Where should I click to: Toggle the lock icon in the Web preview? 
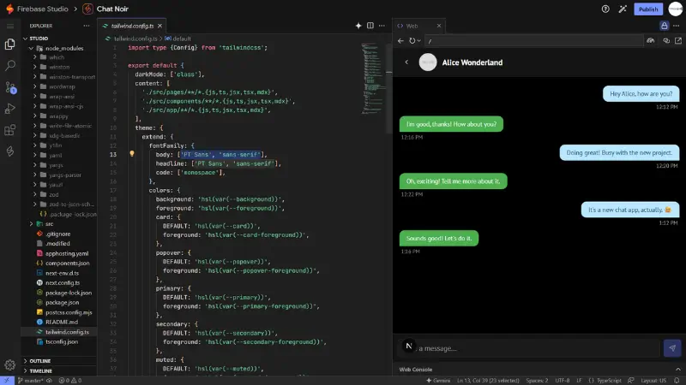(664, 26)
